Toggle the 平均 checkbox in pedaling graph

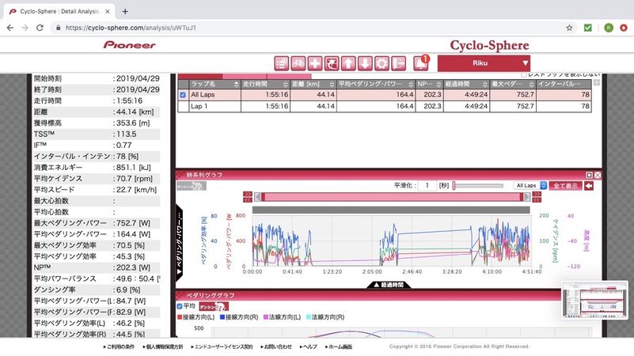[180, 306]
